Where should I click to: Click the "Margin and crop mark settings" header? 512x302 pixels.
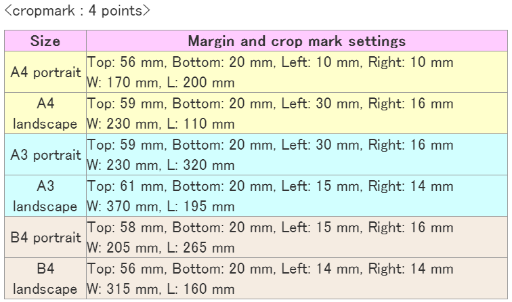[297, 41]
